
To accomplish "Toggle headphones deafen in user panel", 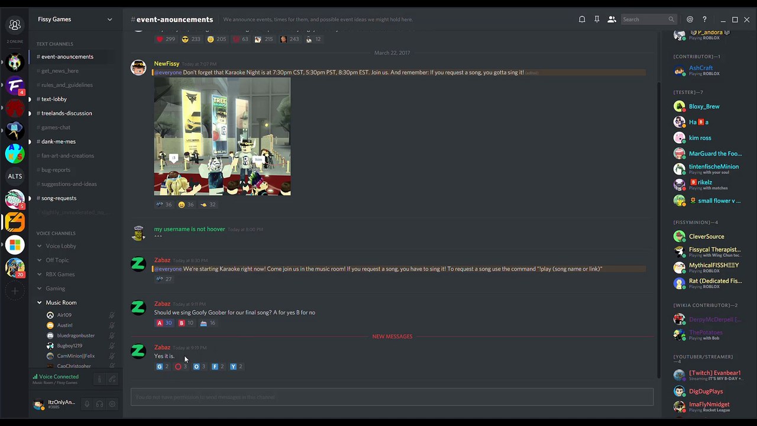I will pos(99,404).
